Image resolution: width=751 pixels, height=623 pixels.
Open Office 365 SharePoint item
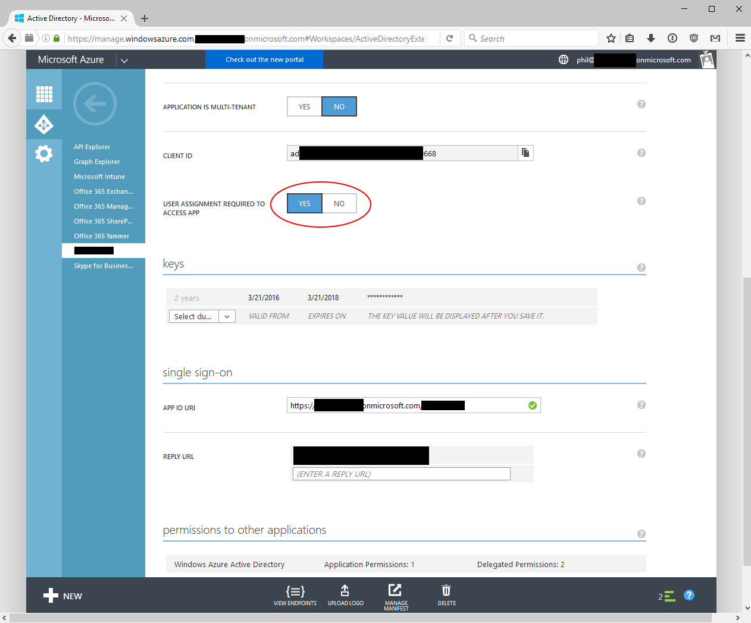click(104, 221)
